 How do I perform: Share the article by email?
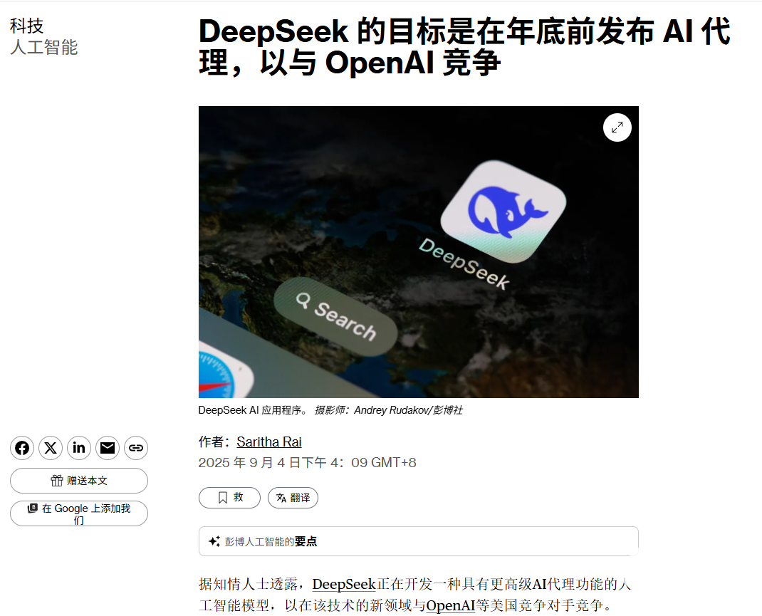[108, 447]
